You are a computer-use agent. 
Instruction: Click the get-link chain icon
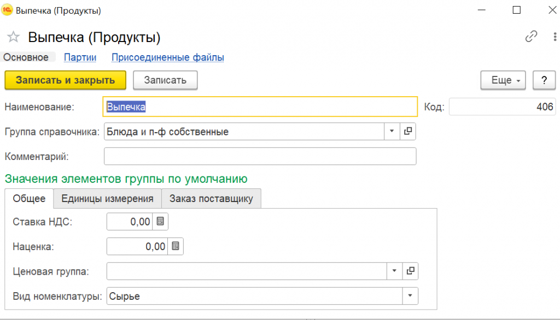(531, 37)
